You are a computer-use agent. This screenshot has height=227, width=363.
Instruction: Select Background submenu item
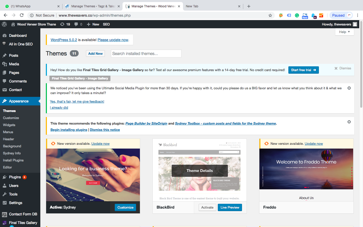[12, 146]
